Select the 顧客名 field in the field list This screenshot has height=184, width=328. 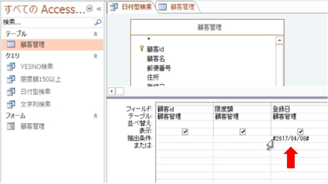(156, 59)
